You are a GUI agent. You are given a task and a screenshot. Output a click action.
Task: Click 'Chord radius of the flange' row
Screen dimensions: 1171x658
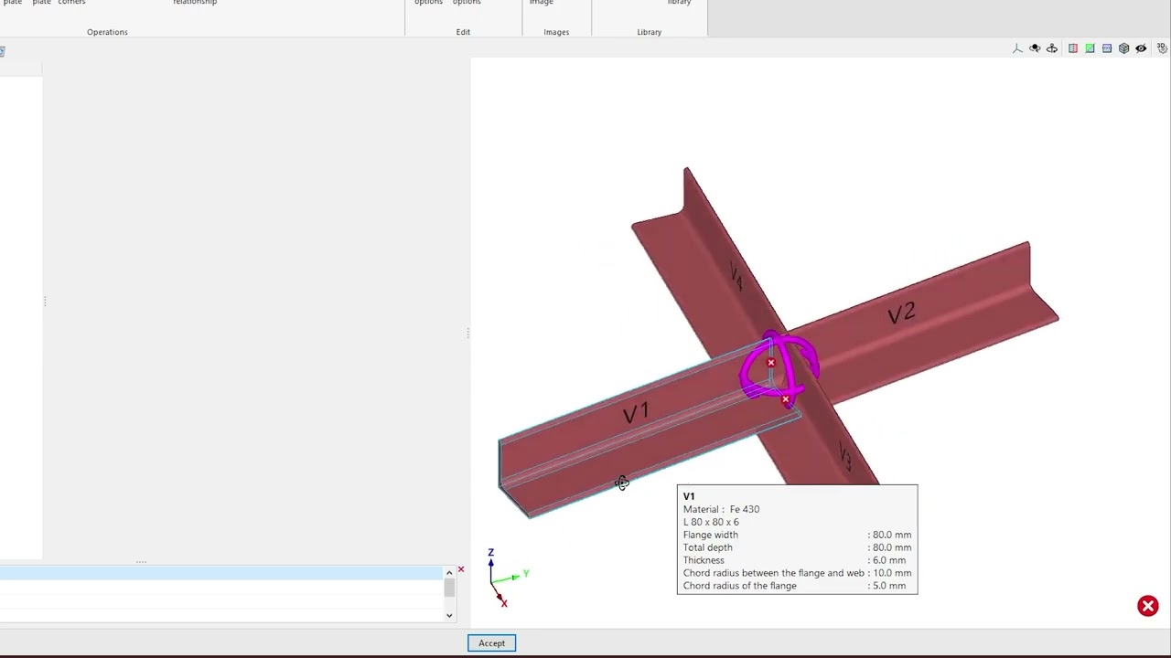click(x=797, y=586)
